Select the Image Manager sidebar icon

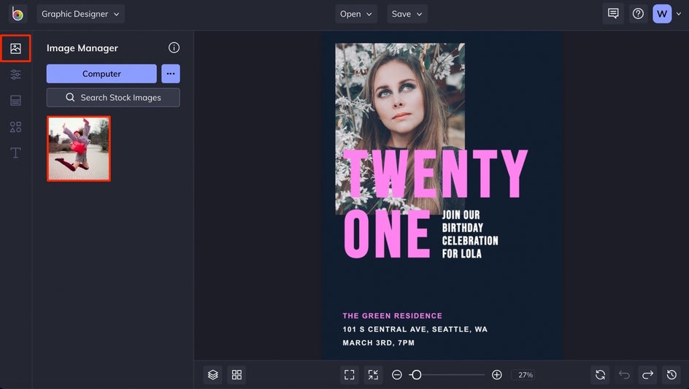click(x=15, y=48)
